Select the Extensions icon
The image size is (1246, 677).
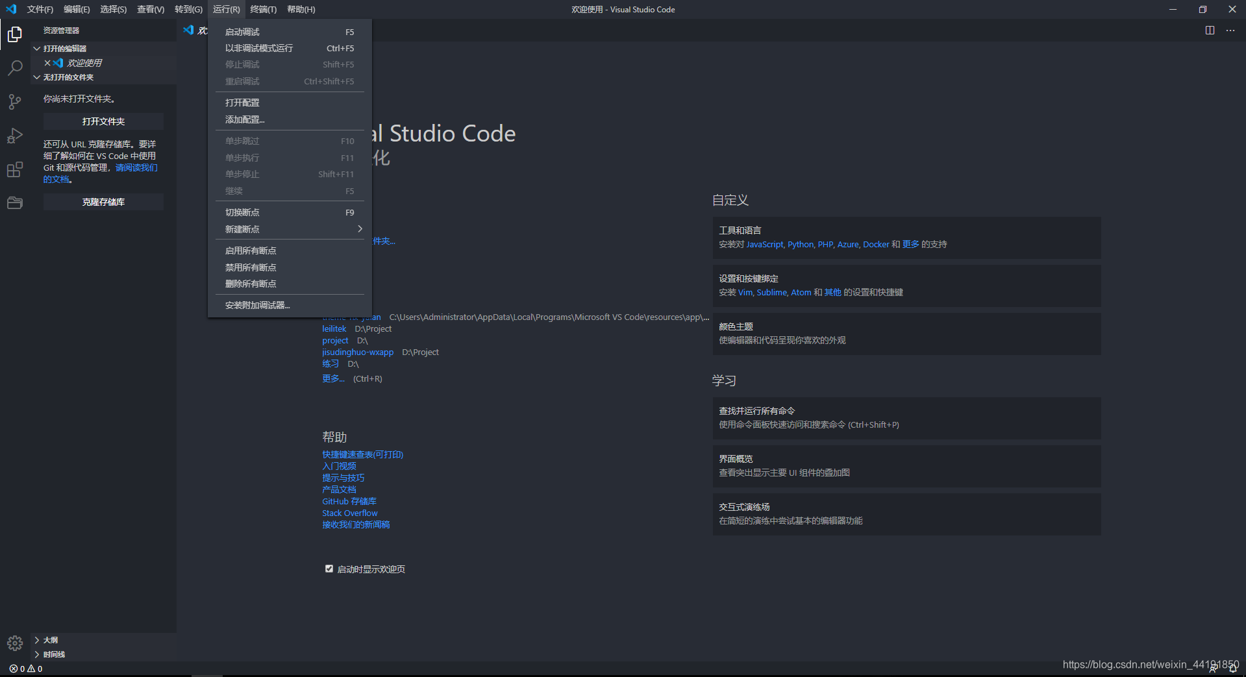(x=14, y=169)
